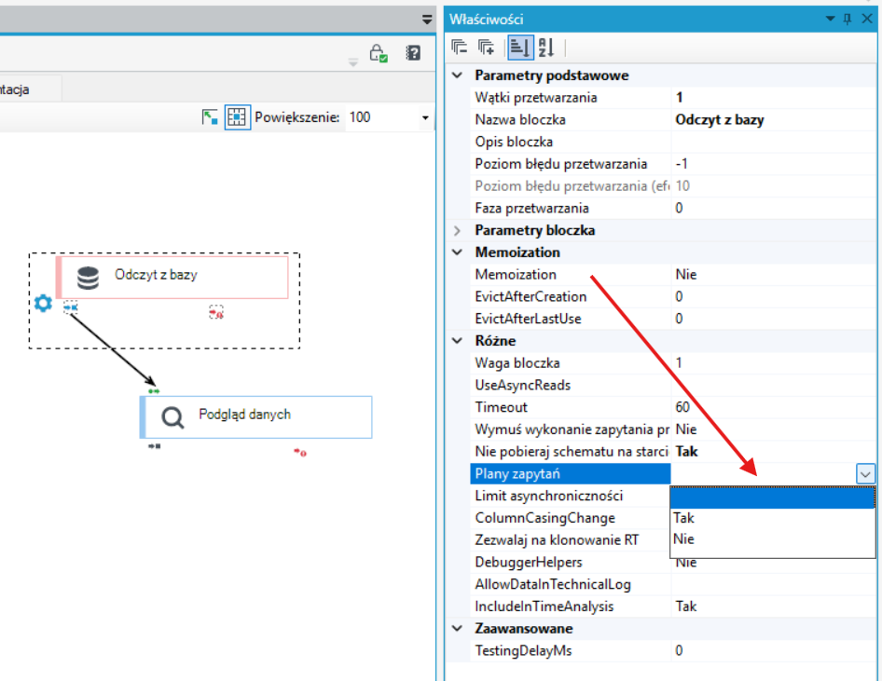
Task: Click the fit-to-view arrow icon beside zoom
Action: click(210, 116)
